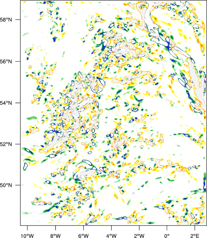Click the 2°W longitude label
The width and height of the screenshot is (207, 238).
pos(139,235)
